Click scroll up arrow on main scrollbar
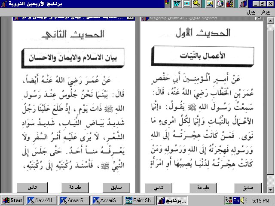275x206 pixels. (x=270, y=20)
